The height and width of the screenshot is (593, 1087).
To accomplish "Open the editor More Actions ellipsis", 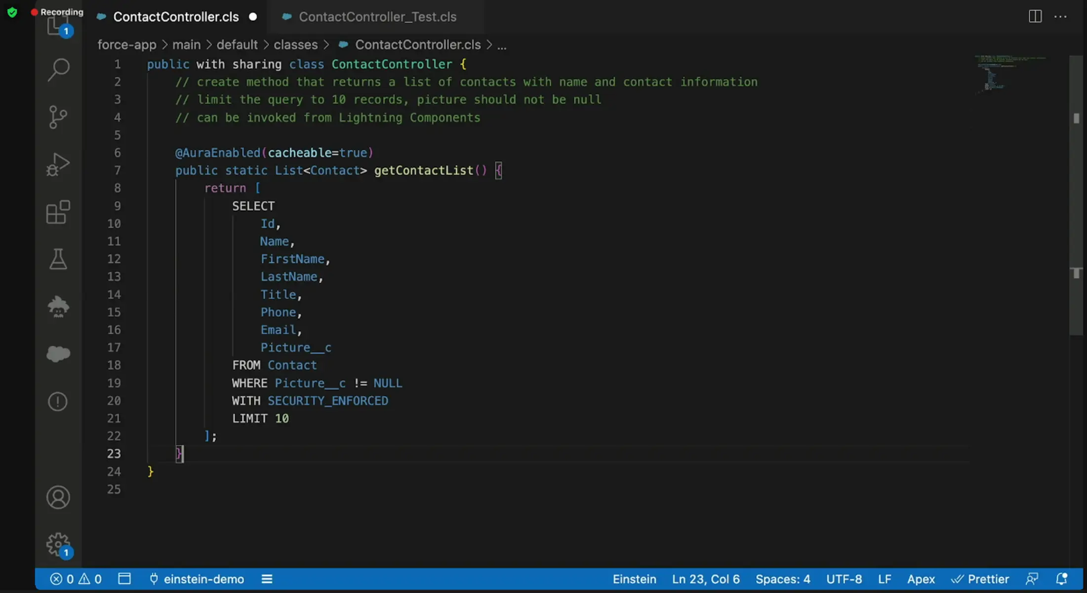I will [1060, 16].
